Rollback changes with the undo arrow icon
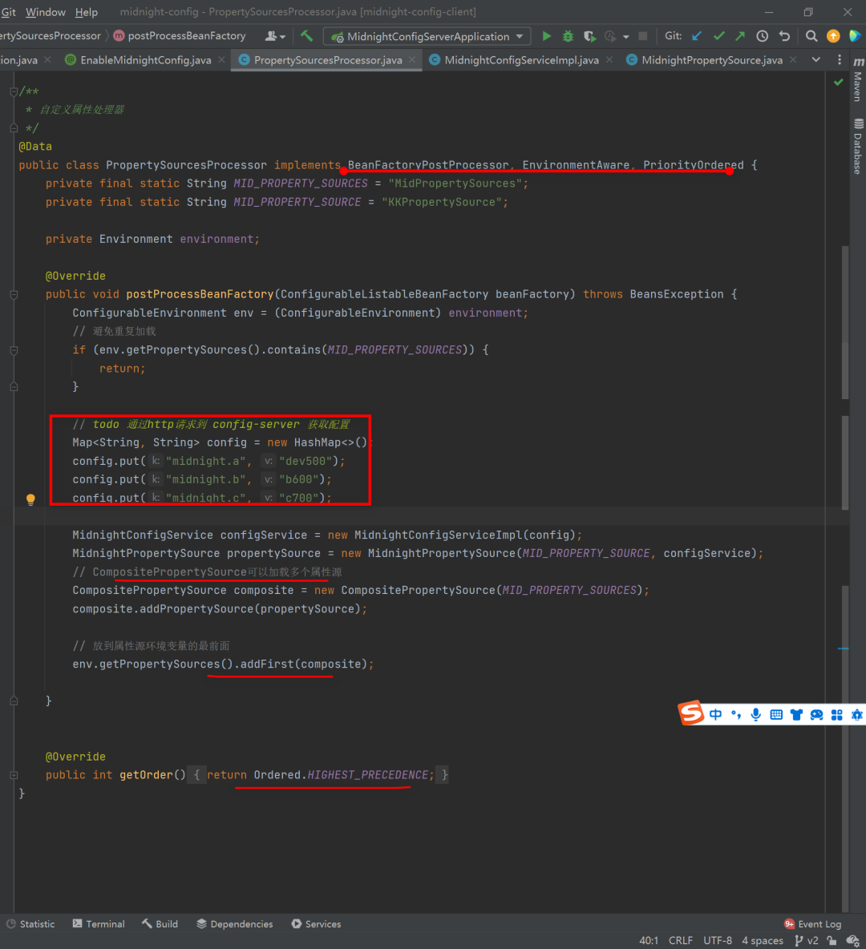Image resolution: width=866 pixels, height=949 pixels. pos(784,36)
